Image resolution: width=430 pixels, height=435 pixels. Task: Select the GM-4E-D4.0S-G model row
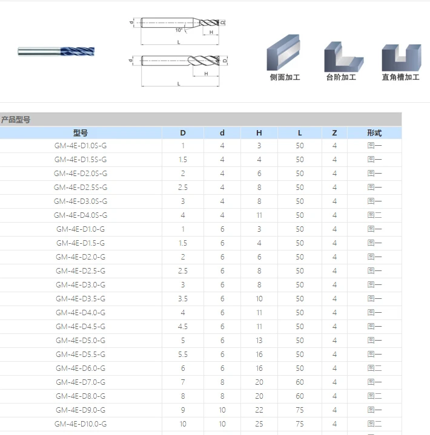tap(81, 215)
